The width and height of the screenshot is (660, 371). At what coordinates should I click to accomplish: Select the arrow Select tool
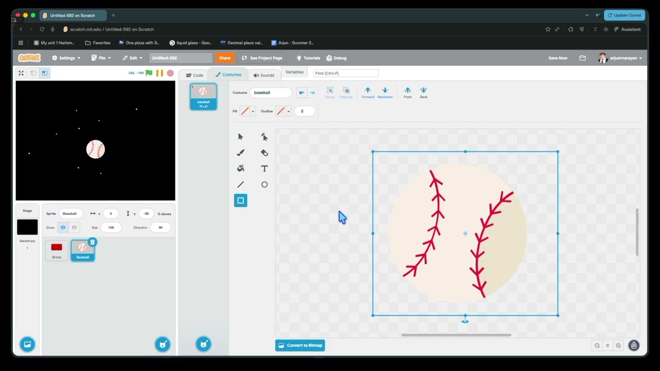pyautogui.click(x=240, y=137)
